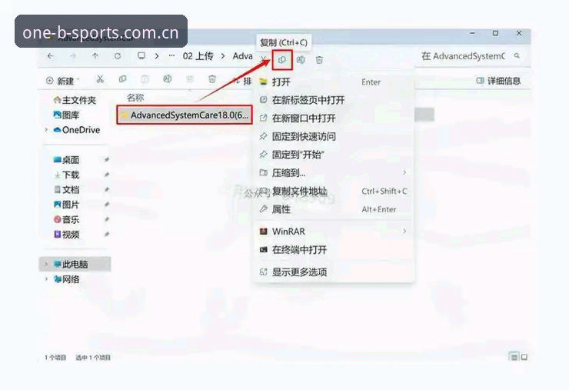
Task: Choose 在新窗口中打开
Action: click(x=334, y=118)
